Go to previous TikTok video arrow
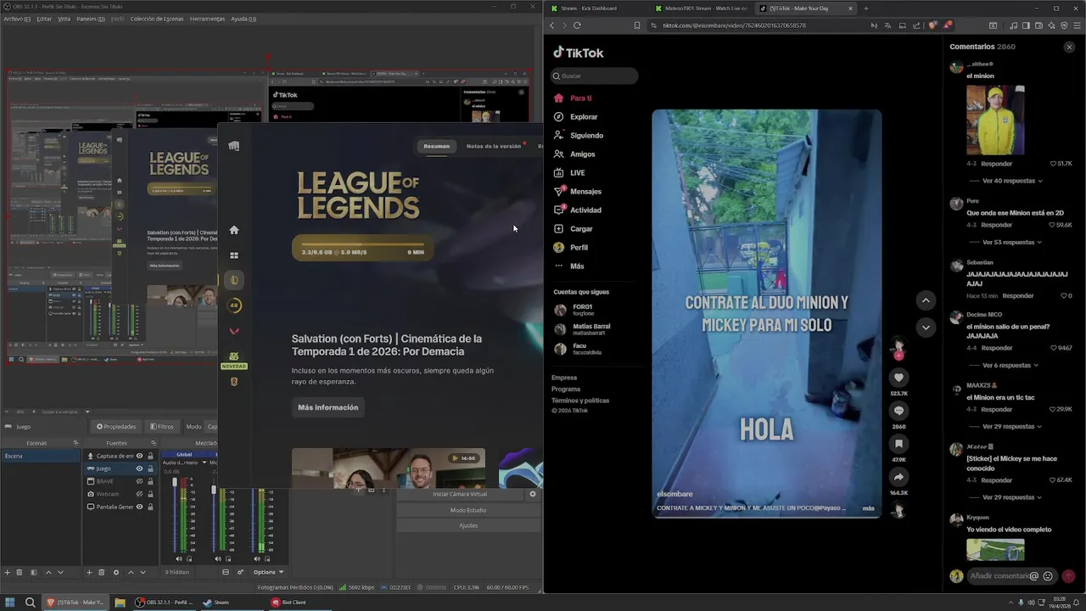The image size is (1086, 611). [926, 300]
